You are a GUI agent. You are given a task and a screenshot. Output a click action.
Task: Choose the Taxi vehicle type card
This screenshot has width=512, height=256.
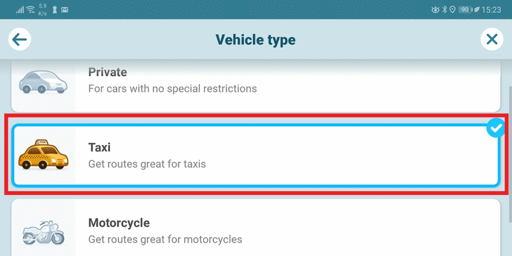255,155
